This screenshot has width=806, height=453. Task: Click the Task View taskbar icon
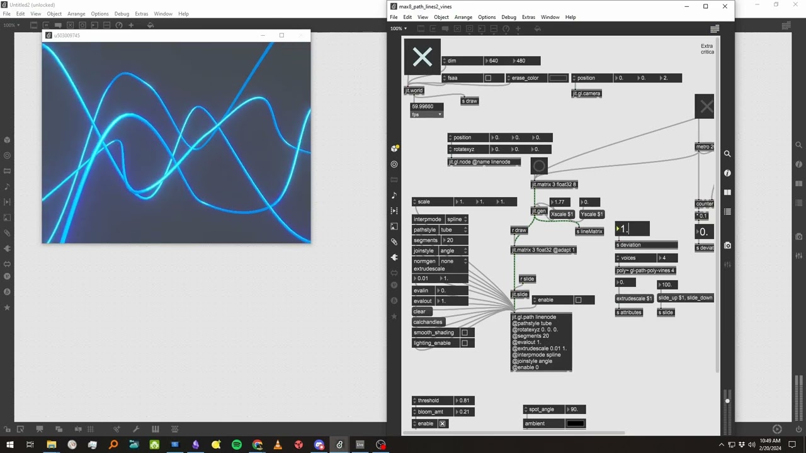pos(30,445)
